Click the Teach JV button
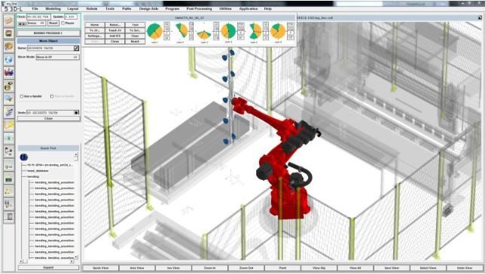The width and height of the screenshot is (485, 274). click(114, 30)
